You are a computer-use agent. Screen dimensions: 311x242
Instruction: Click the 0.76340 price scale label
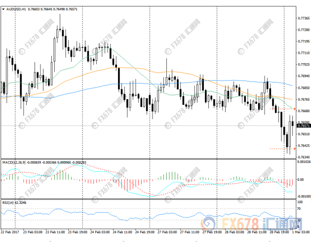[x=303, y=157]
